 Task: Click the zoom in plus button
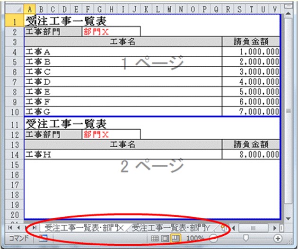tap(278, 239)
